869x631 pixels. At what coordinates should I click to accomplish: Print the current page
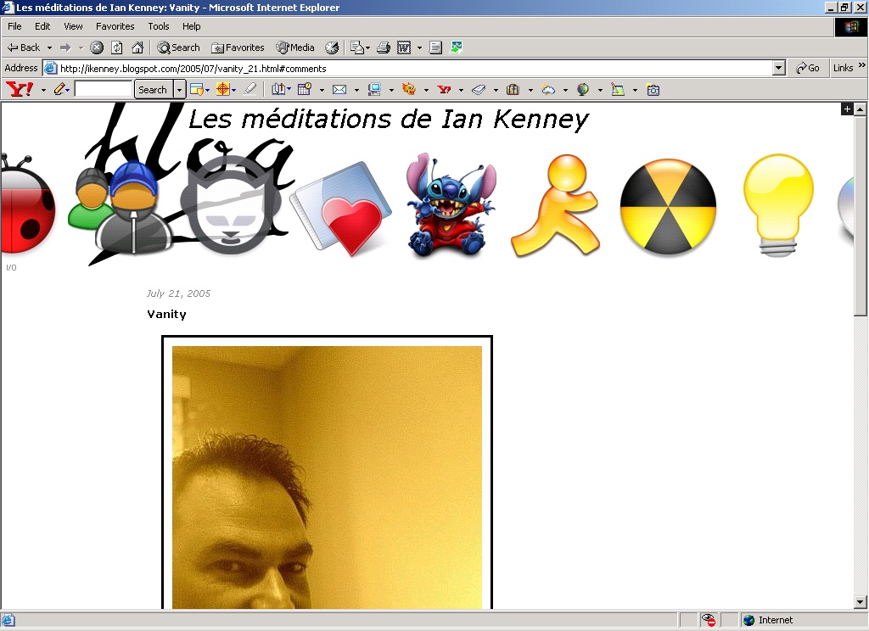[x=383, y=47]
